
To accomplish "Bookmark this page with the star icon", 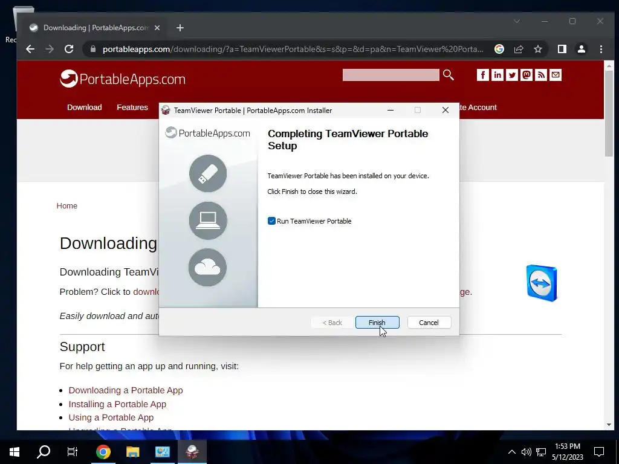I will point(537,49).
